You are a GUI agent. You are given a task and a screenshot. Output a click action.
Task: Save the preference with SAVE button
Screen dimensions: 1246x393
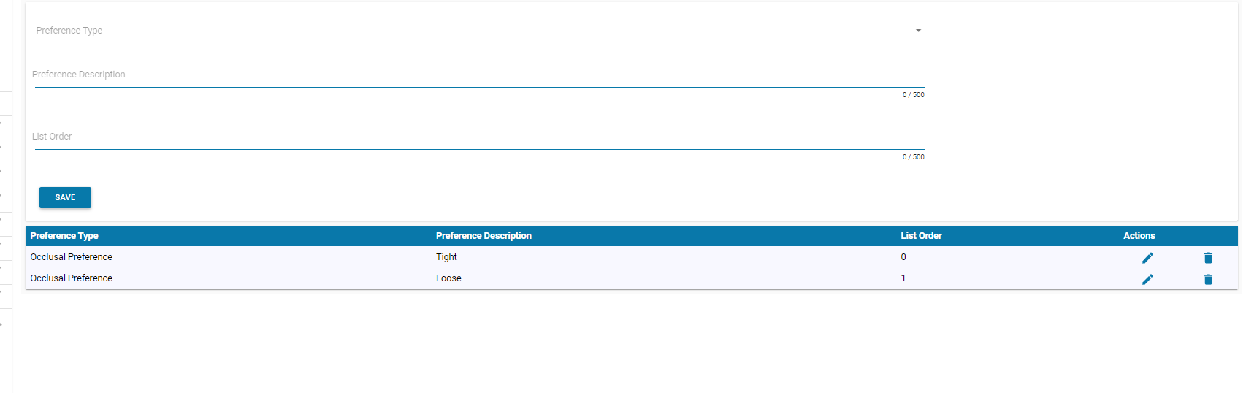65,197
